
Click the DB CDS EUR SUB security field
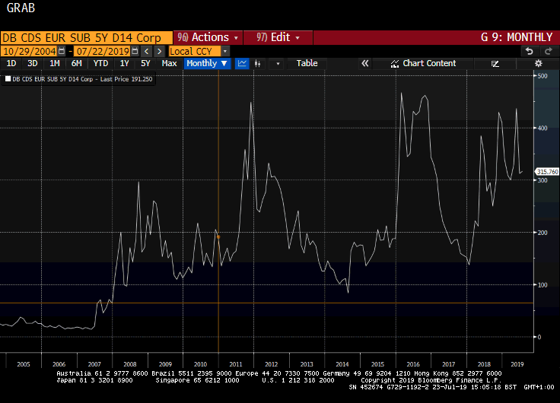tap(81, 37)
